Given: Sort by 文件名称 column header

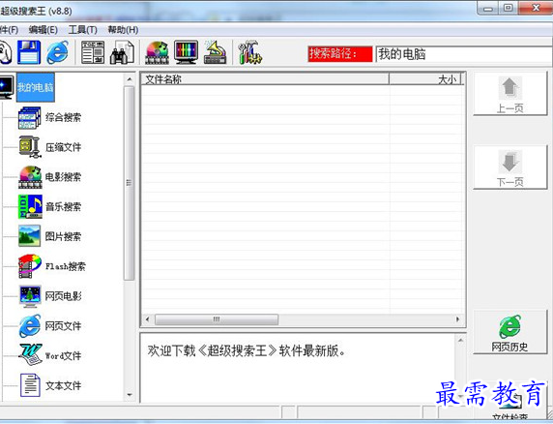Looking at the screenshot, I should click(265, 79).
